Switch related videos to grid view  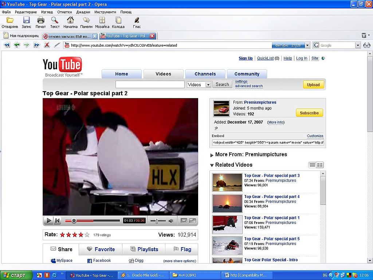point(320,165)
